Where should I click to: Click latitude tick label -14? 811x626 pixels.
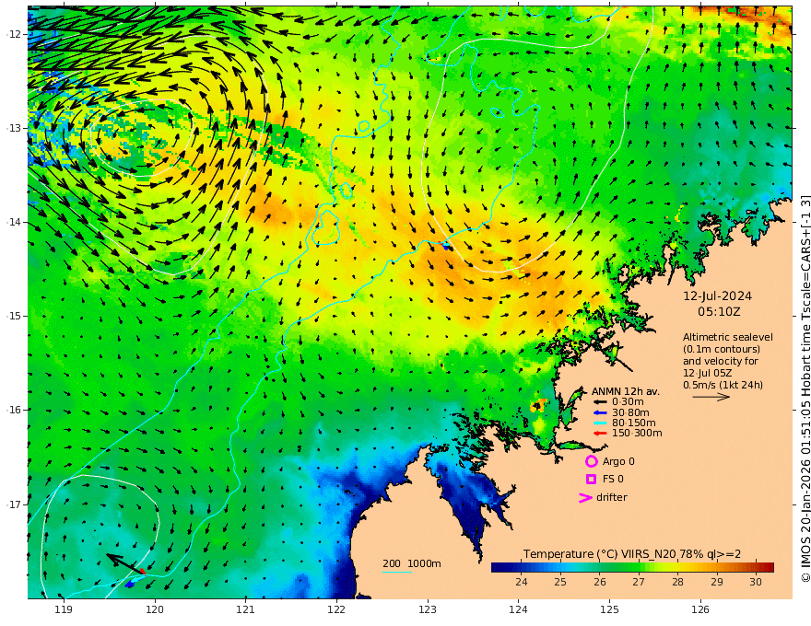click(x=13, y=222)
